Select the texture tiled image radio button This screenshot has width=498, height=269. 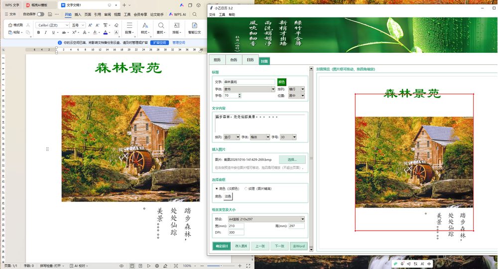tap(246, 189)
